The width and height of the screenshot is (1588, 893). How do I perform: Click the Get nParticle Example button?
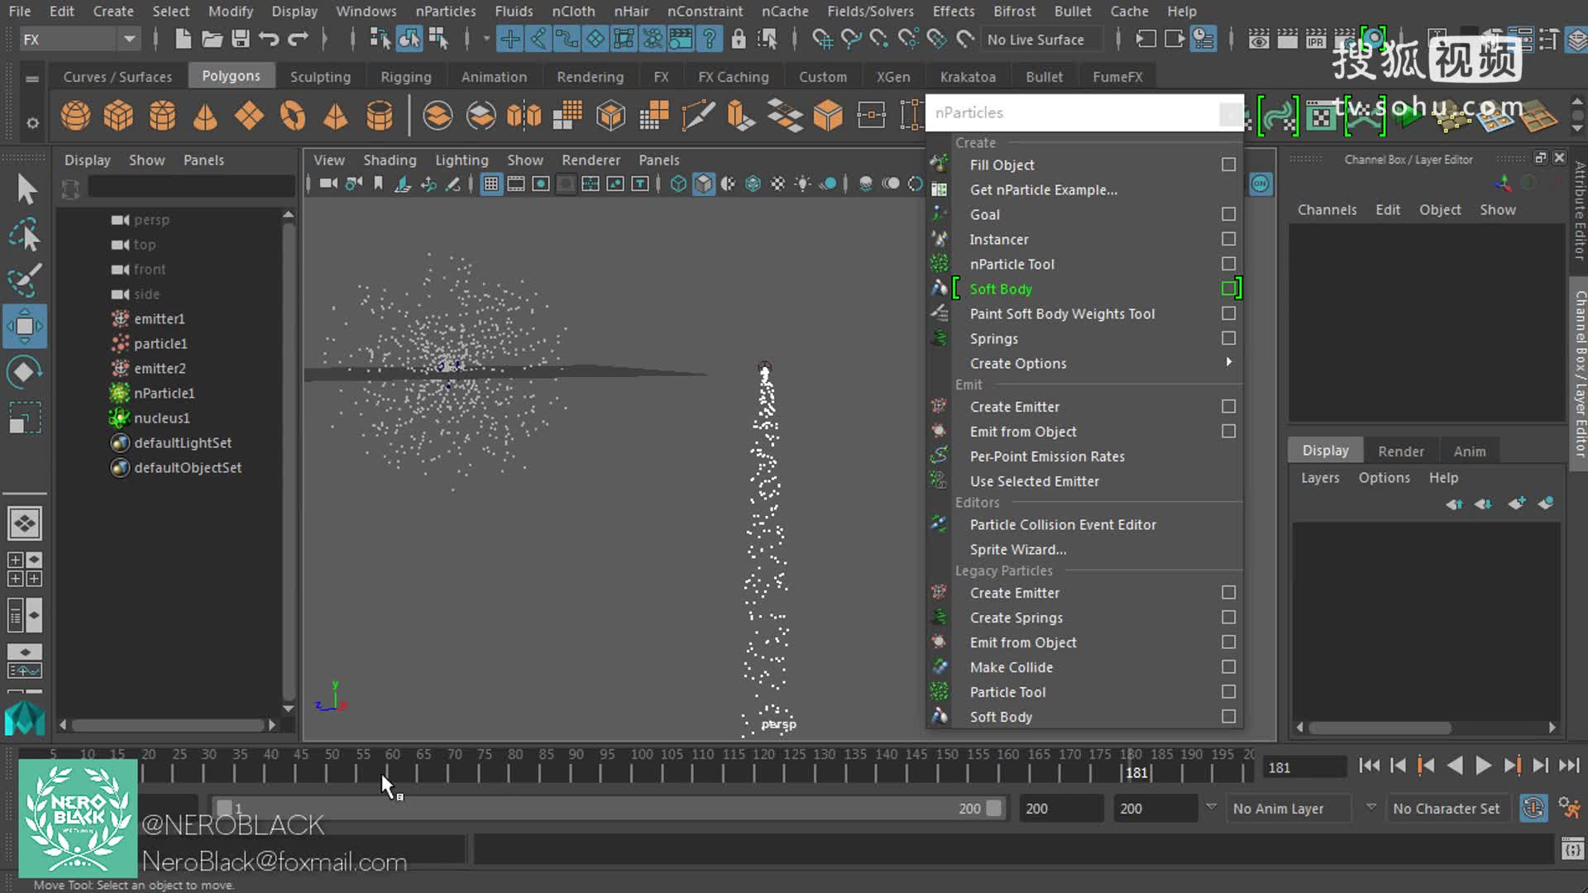pyautogui.click(x=1044, y=189)
